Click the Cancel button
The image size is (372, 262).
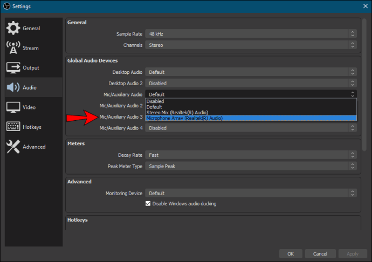[x=320, y=254]
